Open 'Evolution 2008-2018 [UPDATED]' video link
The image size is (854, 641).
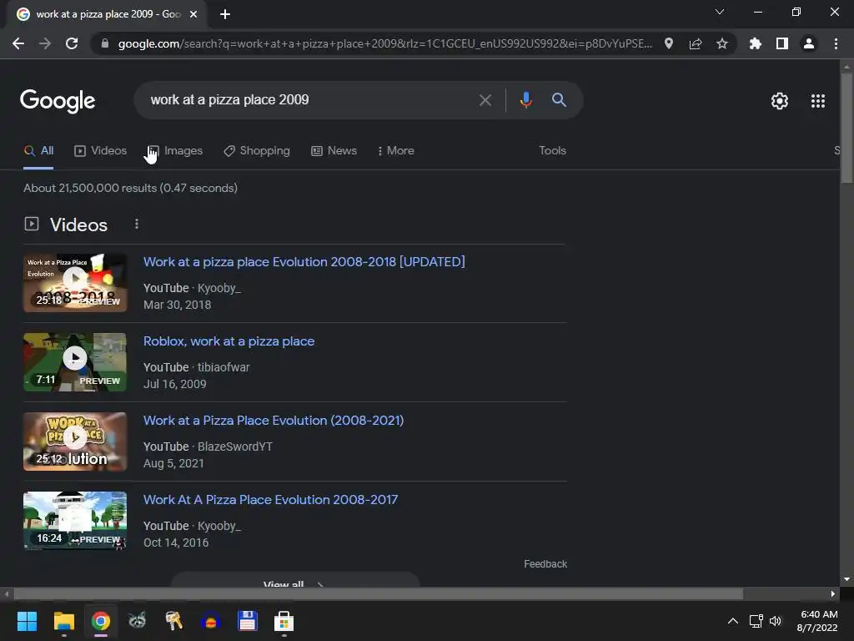pos(304,262)
